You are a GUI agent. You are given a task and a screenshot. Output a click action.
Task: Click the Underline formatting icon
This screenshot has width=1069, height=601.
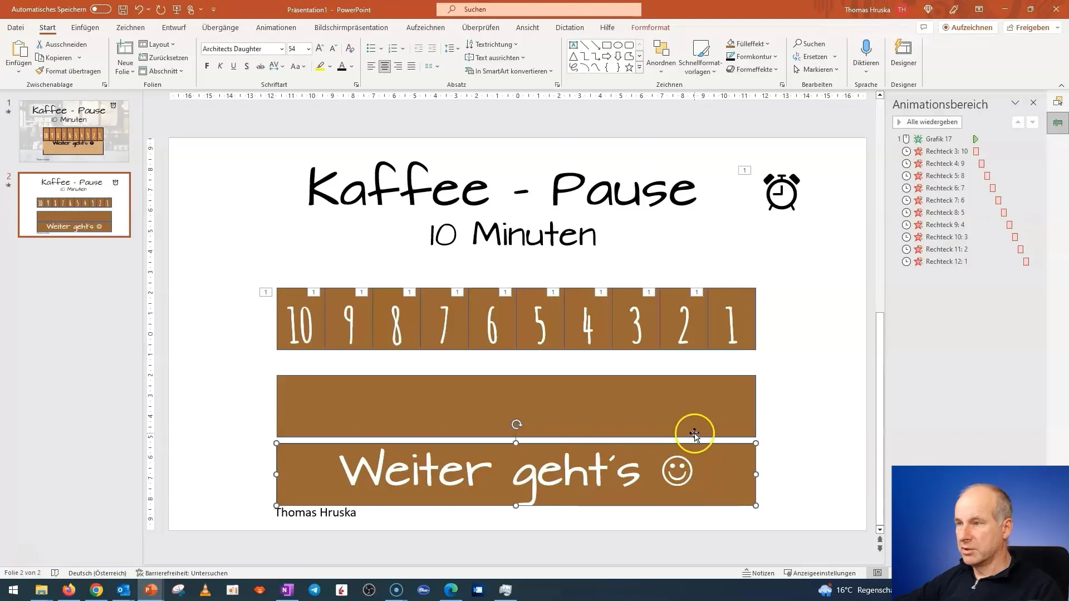click(233, 67)
